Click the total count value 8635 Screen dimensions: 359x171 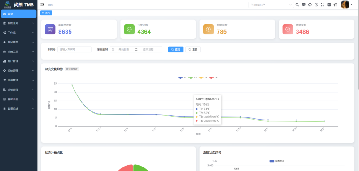tap(65, 32)
